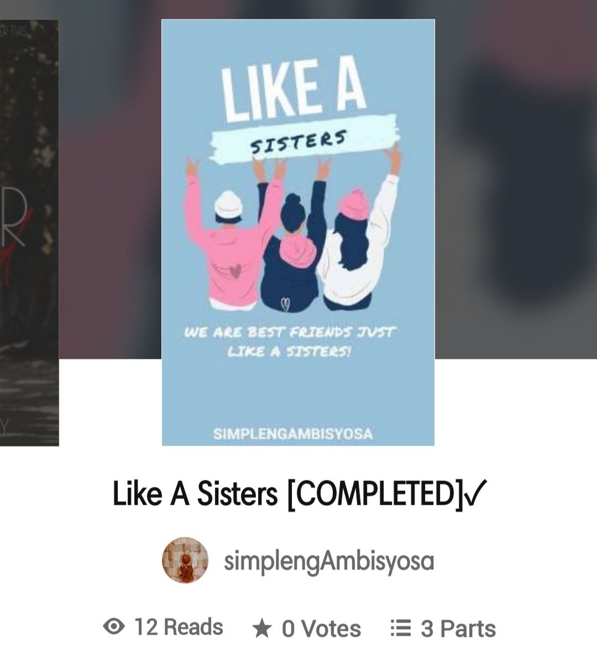Click the star icon beside 0 Votes
Image resolution: width=597 pixels, height=653 pixels.
(262, 628)
